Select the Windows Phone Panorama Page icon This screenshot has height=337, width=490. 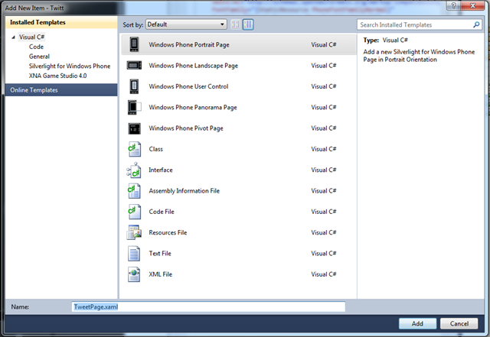tap(135, 107)
